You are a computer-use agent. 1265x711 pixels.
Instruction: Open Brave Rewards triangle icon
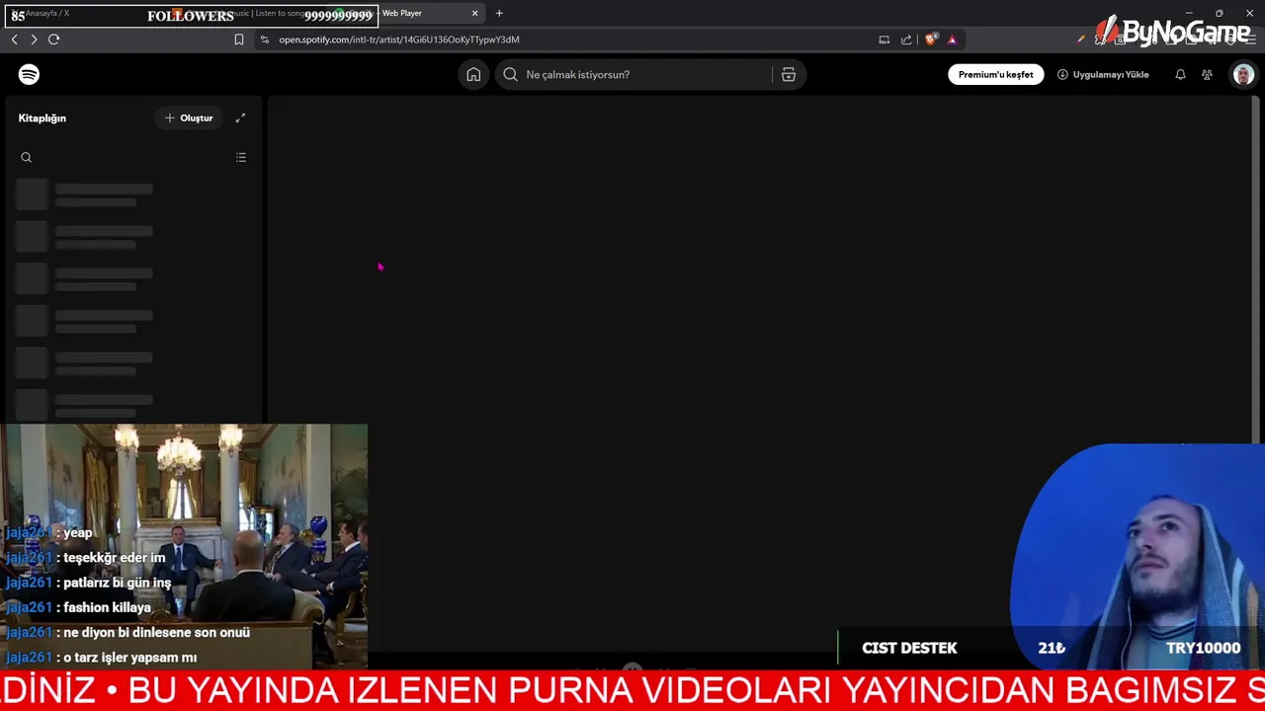click(952, 39)
